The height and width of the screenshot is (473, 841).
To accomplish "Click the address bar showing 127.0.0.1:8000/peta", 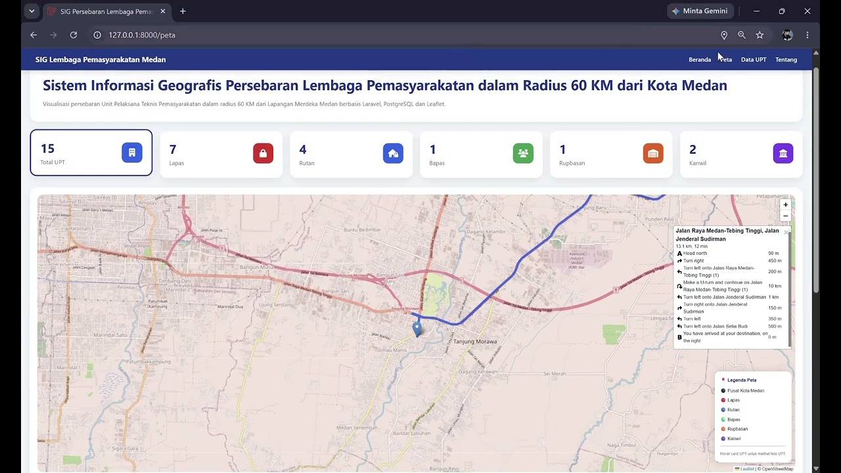I will pos(407,35).
